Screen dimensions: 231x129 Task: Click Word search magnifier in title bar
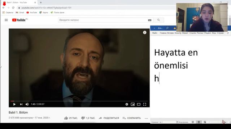click(167, 28)
